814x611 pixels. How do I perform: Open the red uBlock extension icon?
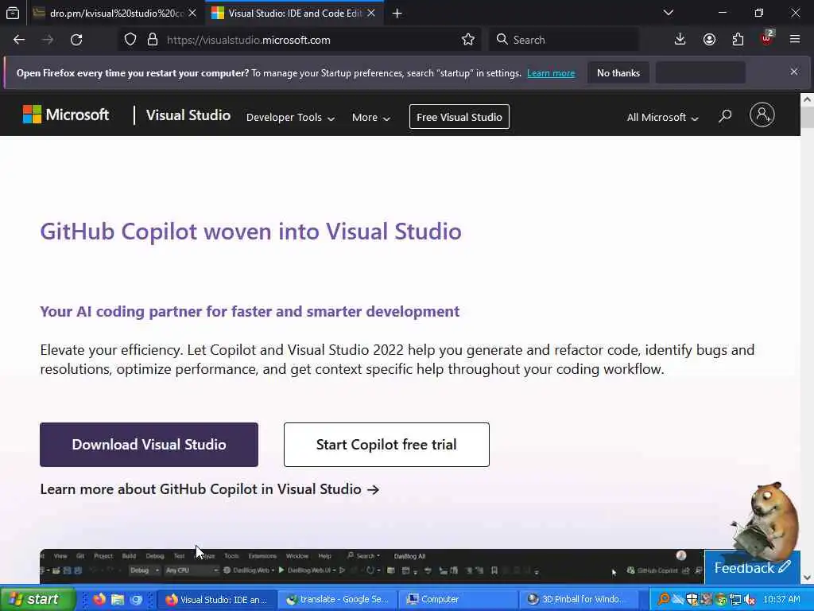click(x=767, y=38)
